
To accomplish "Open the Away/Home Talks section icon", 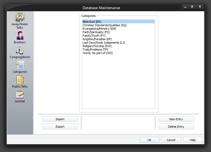I will point(20,17).
